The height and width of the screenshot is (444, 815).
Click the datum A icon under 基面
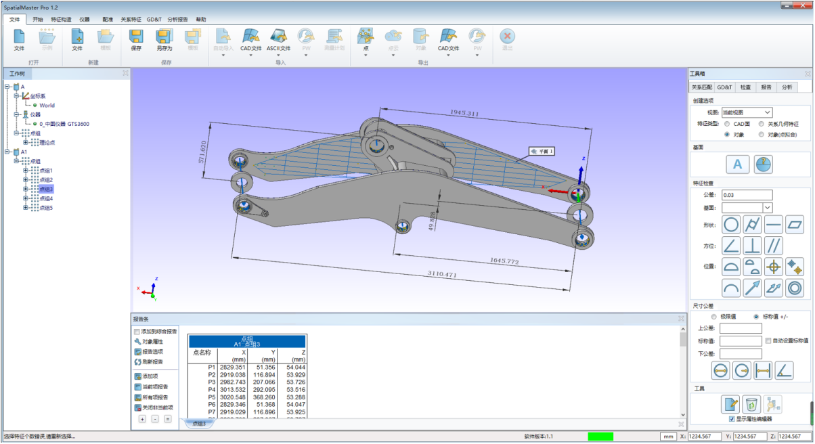tap(737, 164)
